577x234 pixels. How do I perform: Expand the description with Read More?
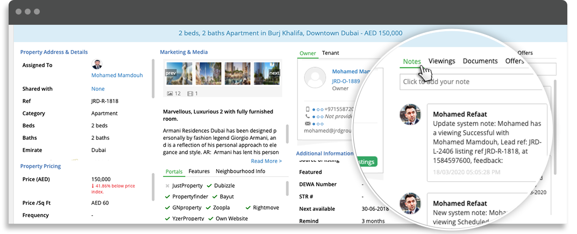(x=266, y=161)
